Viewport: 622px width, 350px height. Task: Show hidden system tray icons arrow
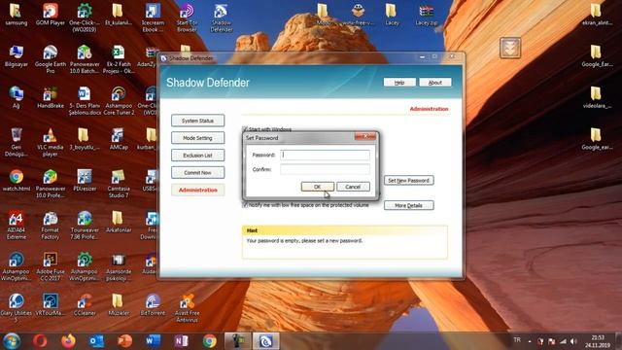pyautogui.click(x=530, y=341)
